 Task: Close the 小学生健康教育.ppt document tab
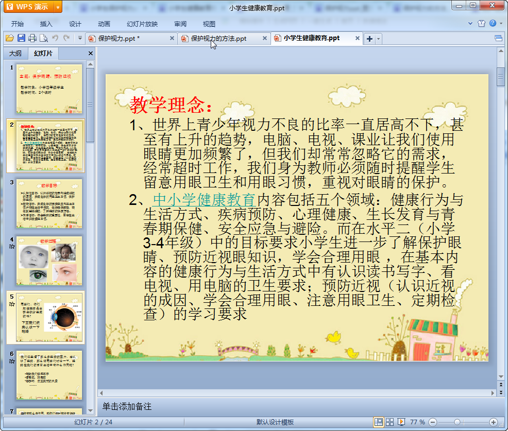[x=358, y=38]
